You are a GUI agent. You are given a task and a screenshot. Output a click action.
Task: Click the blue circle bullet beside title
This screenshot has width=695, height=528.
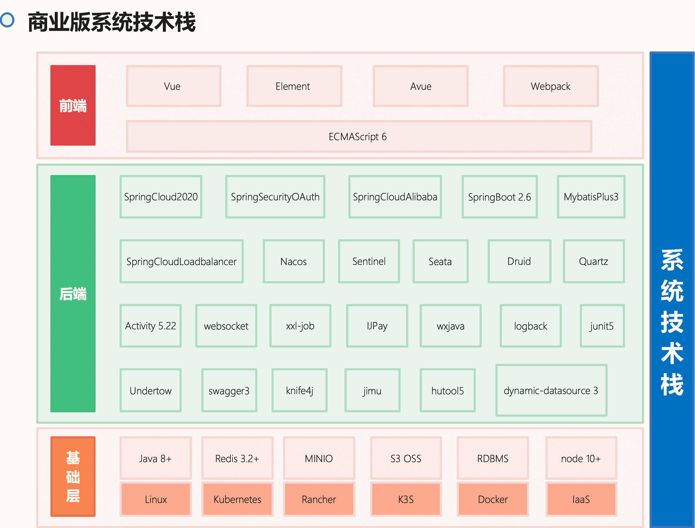[x=7, y=20]
